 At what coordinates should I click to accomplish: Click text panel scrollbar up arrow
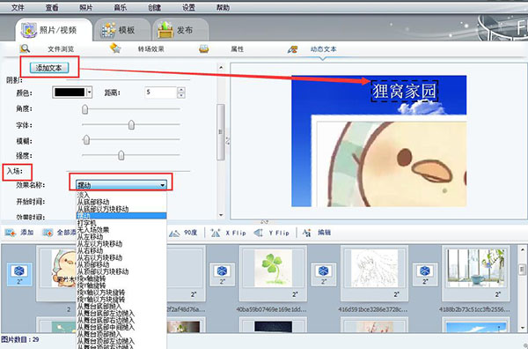(x=221, y=68)
